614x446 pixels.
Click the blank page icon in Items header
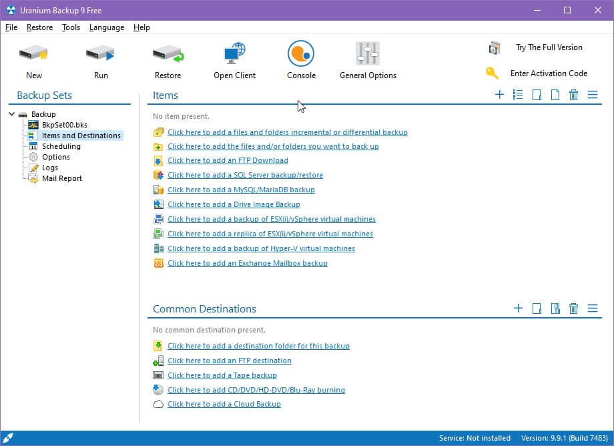point(555,95)
